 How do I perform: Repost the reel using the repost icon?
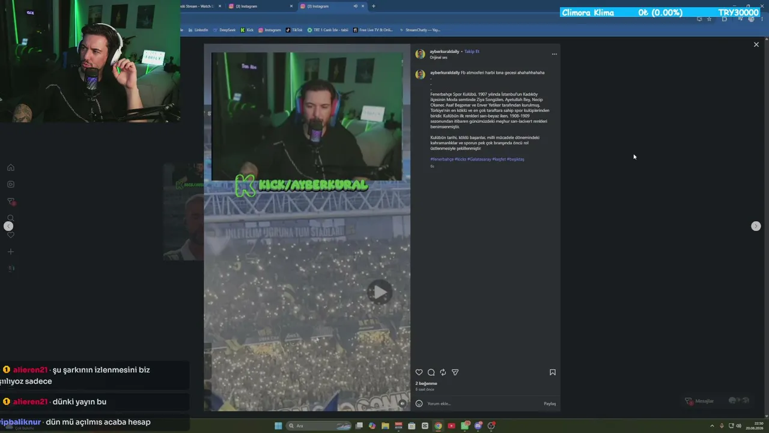coord(443,372)
